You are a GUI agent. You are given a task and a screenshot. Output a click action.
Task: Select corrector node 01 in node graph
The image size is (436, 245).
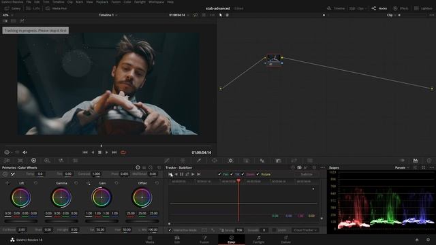coord(274,60)
